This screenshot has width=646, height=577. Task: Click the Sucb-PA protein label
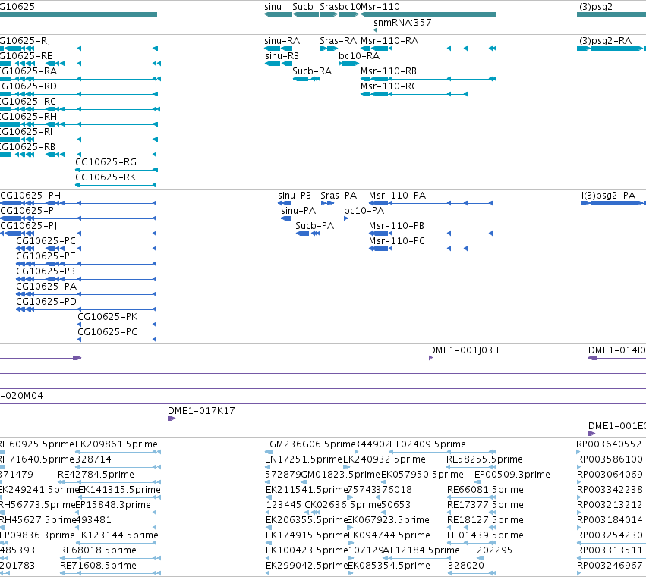coord(315,226)
